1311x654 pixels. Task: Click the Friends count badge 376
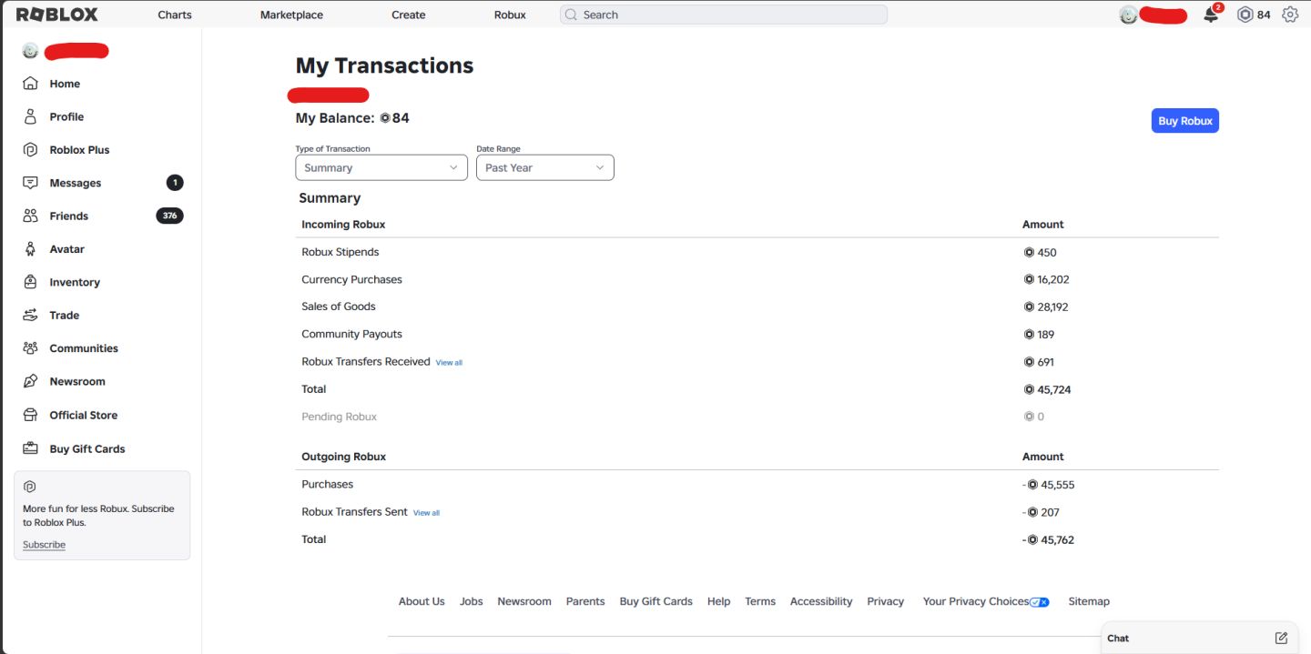tap(169, 216)
